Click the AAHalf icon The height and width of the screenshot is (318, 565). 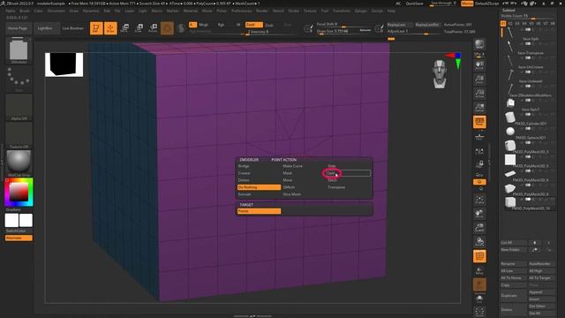coord(479,108)
